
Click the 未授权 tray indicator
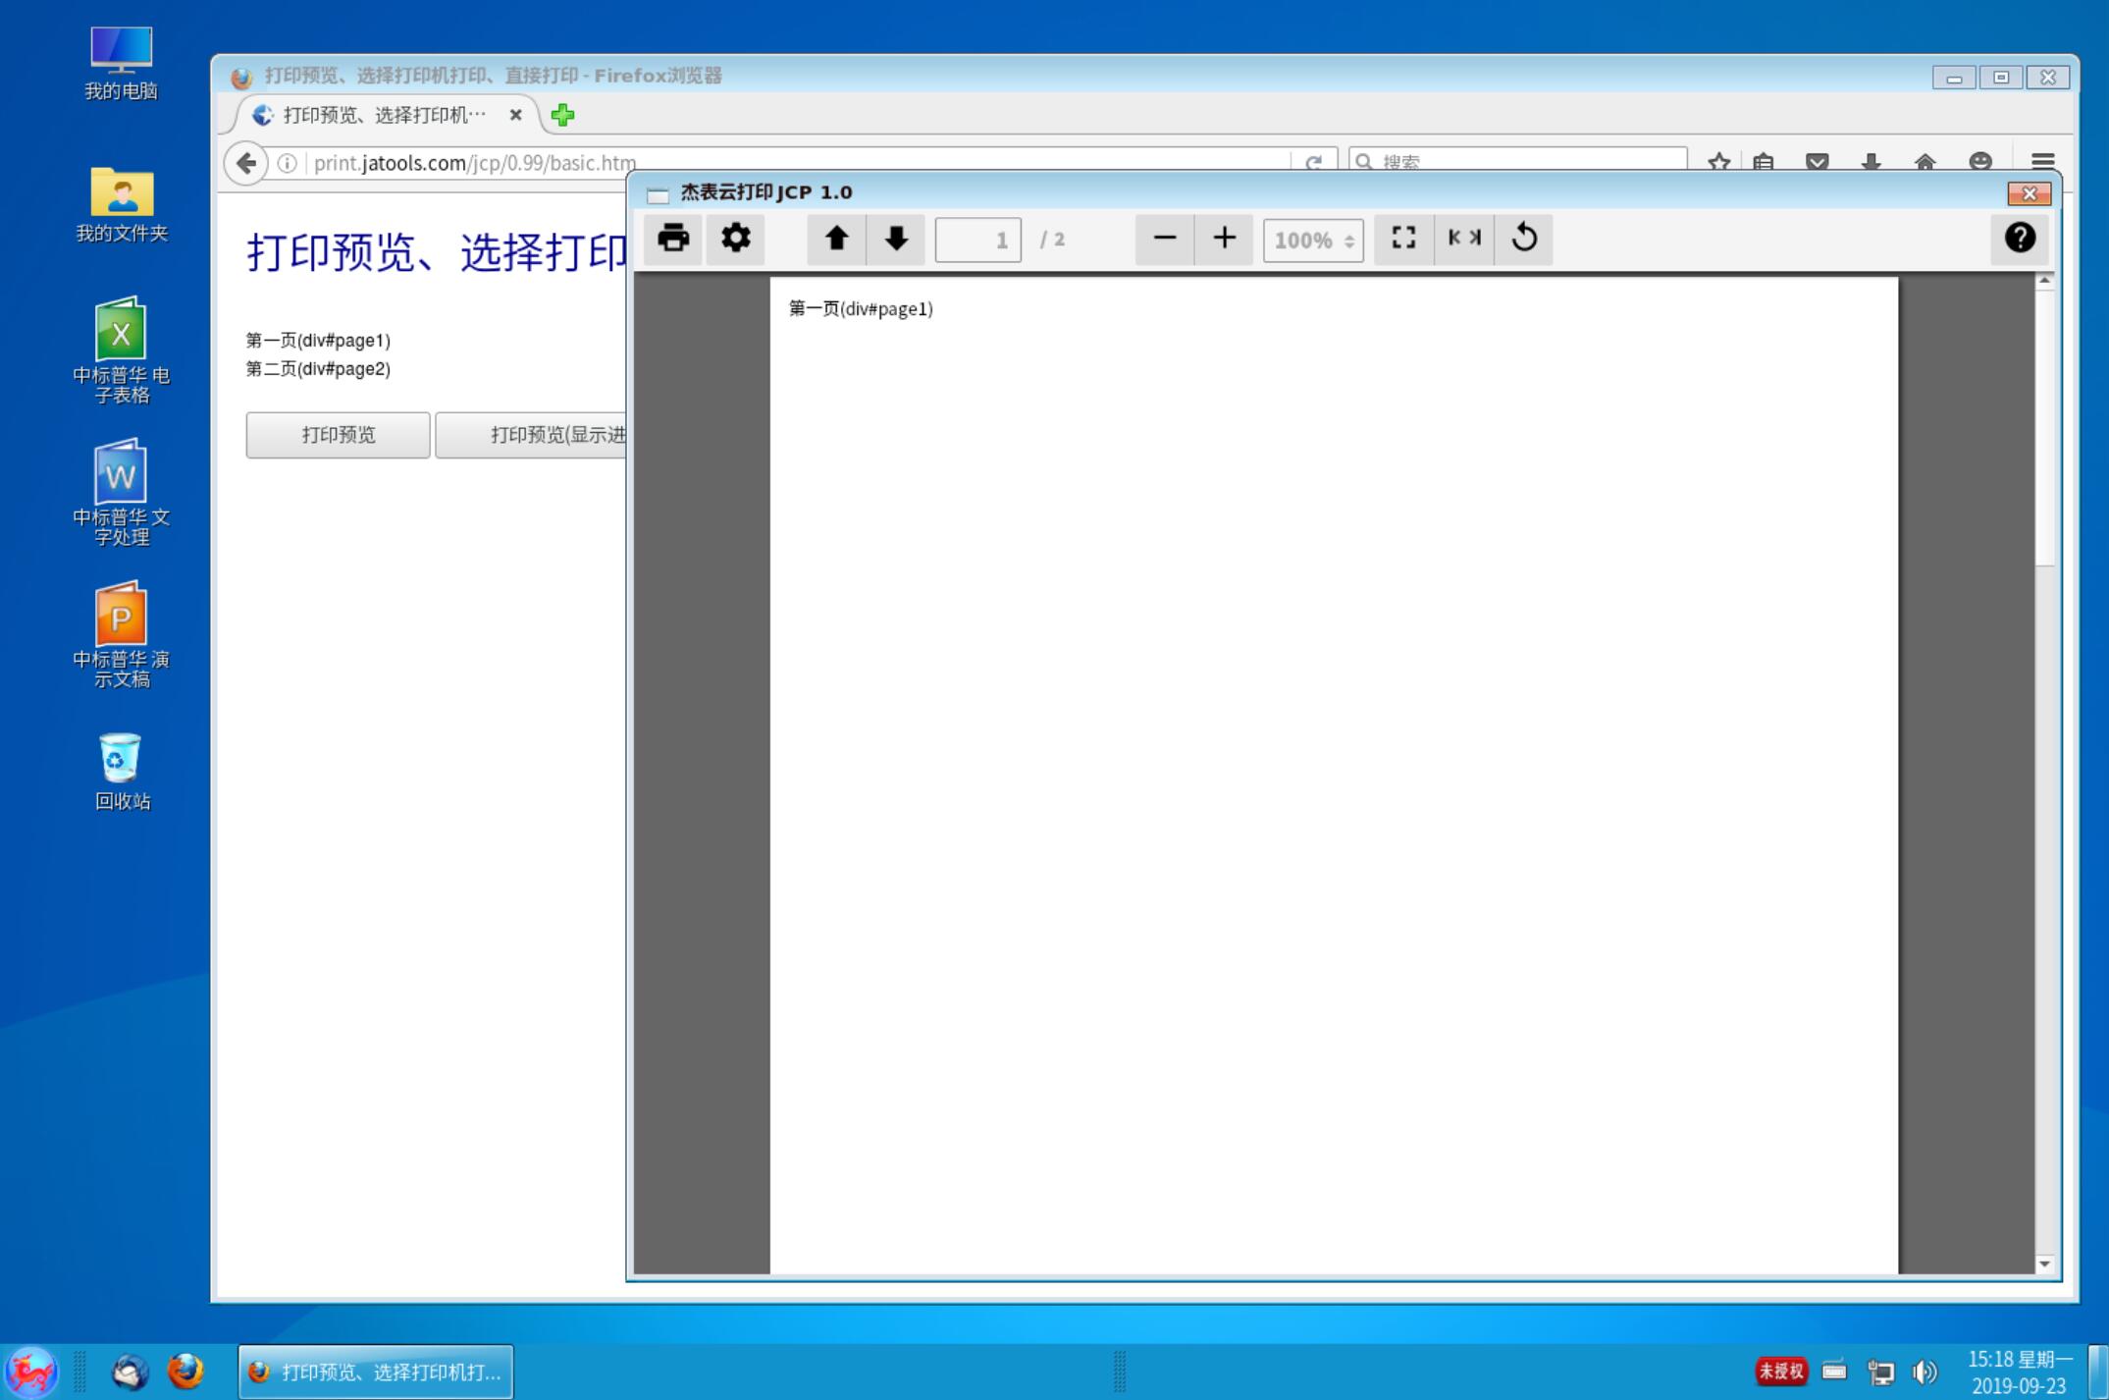pyautogui.click(x=1781, y=1371)
